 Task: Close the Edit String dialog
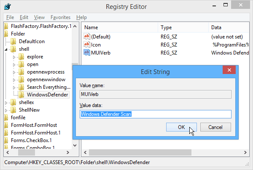click(x=229, y=70)
